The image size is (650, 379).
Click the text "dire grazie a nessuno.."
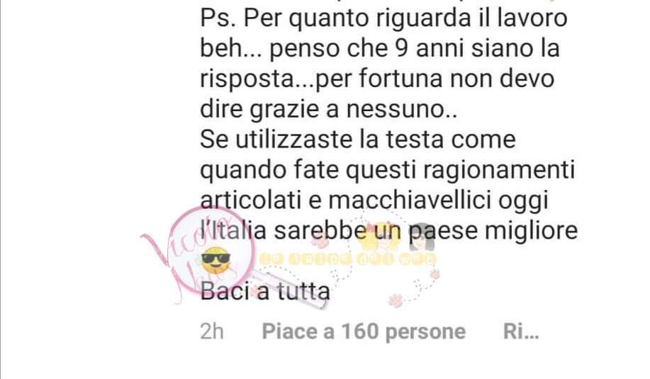[x=329, y=109]
